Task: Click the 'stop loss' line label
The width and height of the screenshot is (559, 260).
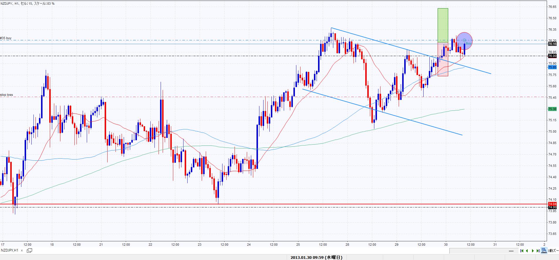Action: tap(6, 95)
